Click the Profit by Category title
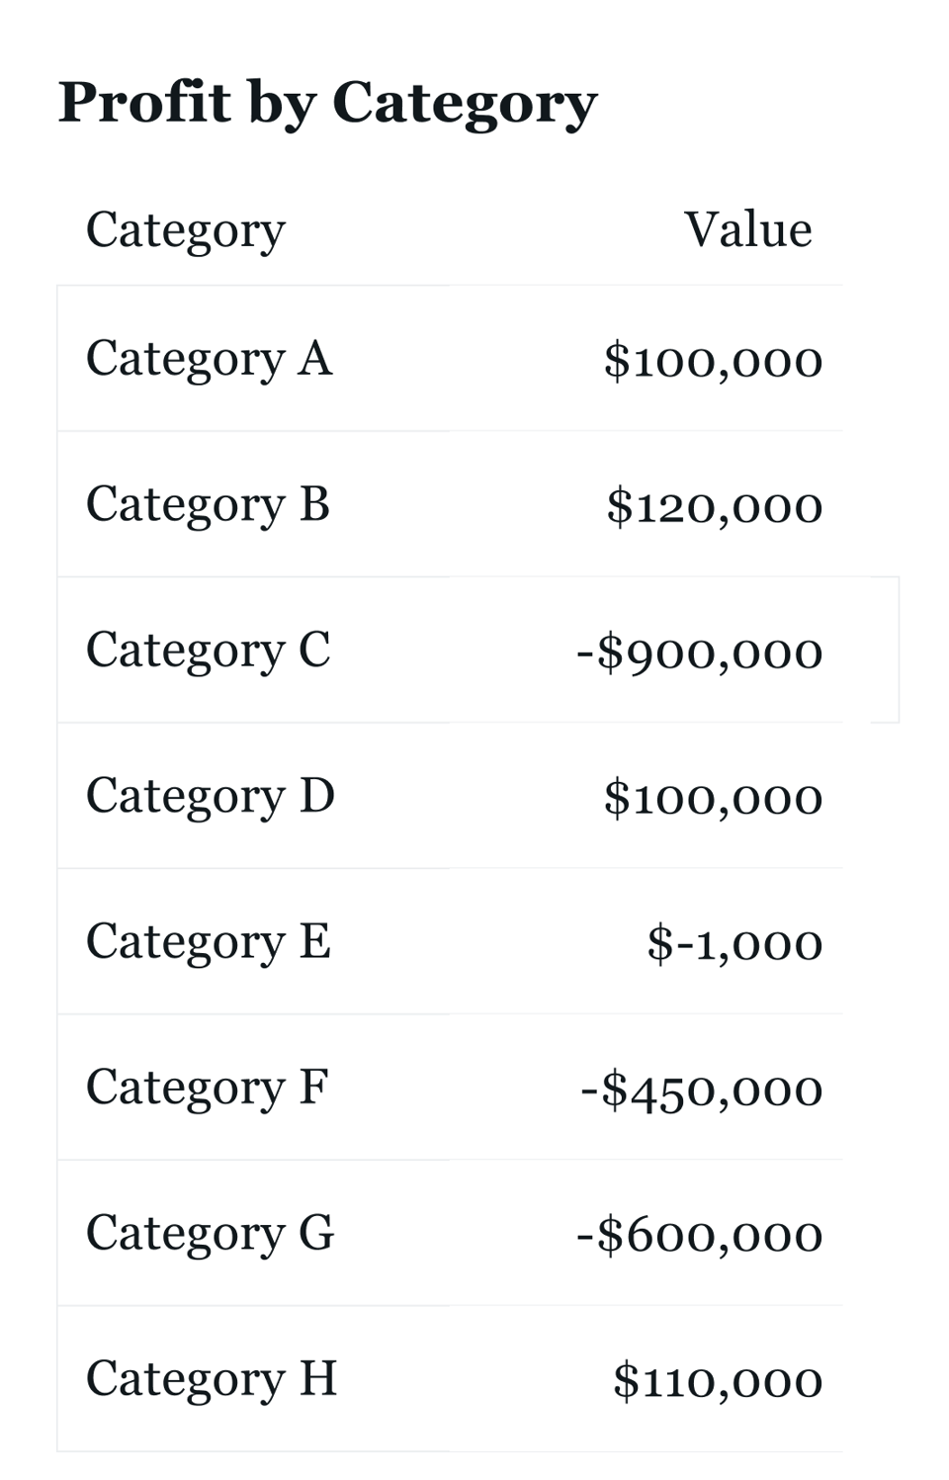The height and width of the screenshot is (1480, 949). pyautogui.click(x=327, y=103)
